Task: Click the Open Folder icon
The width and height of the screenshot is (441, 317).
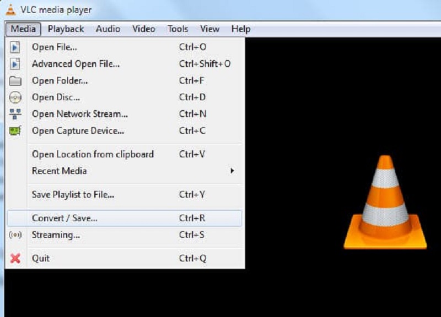Action: click(14, 80)
